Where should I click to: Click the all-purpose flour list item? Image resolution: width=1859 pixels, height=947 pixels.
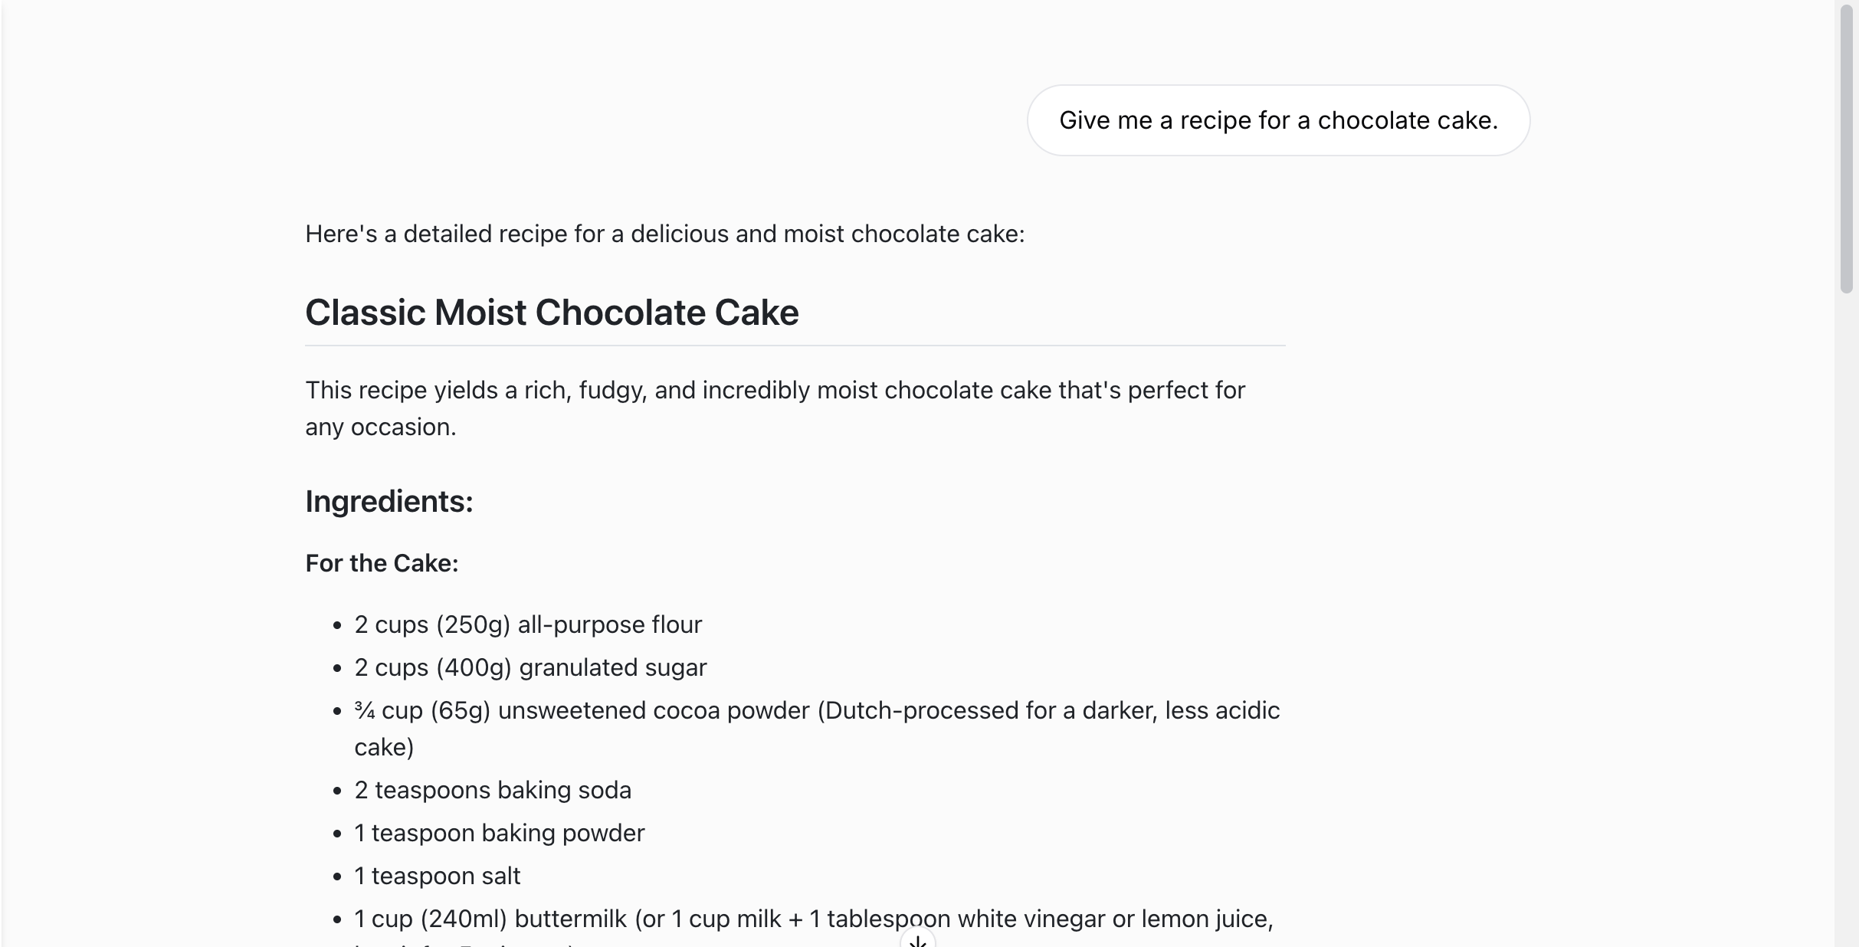(528, 624)
